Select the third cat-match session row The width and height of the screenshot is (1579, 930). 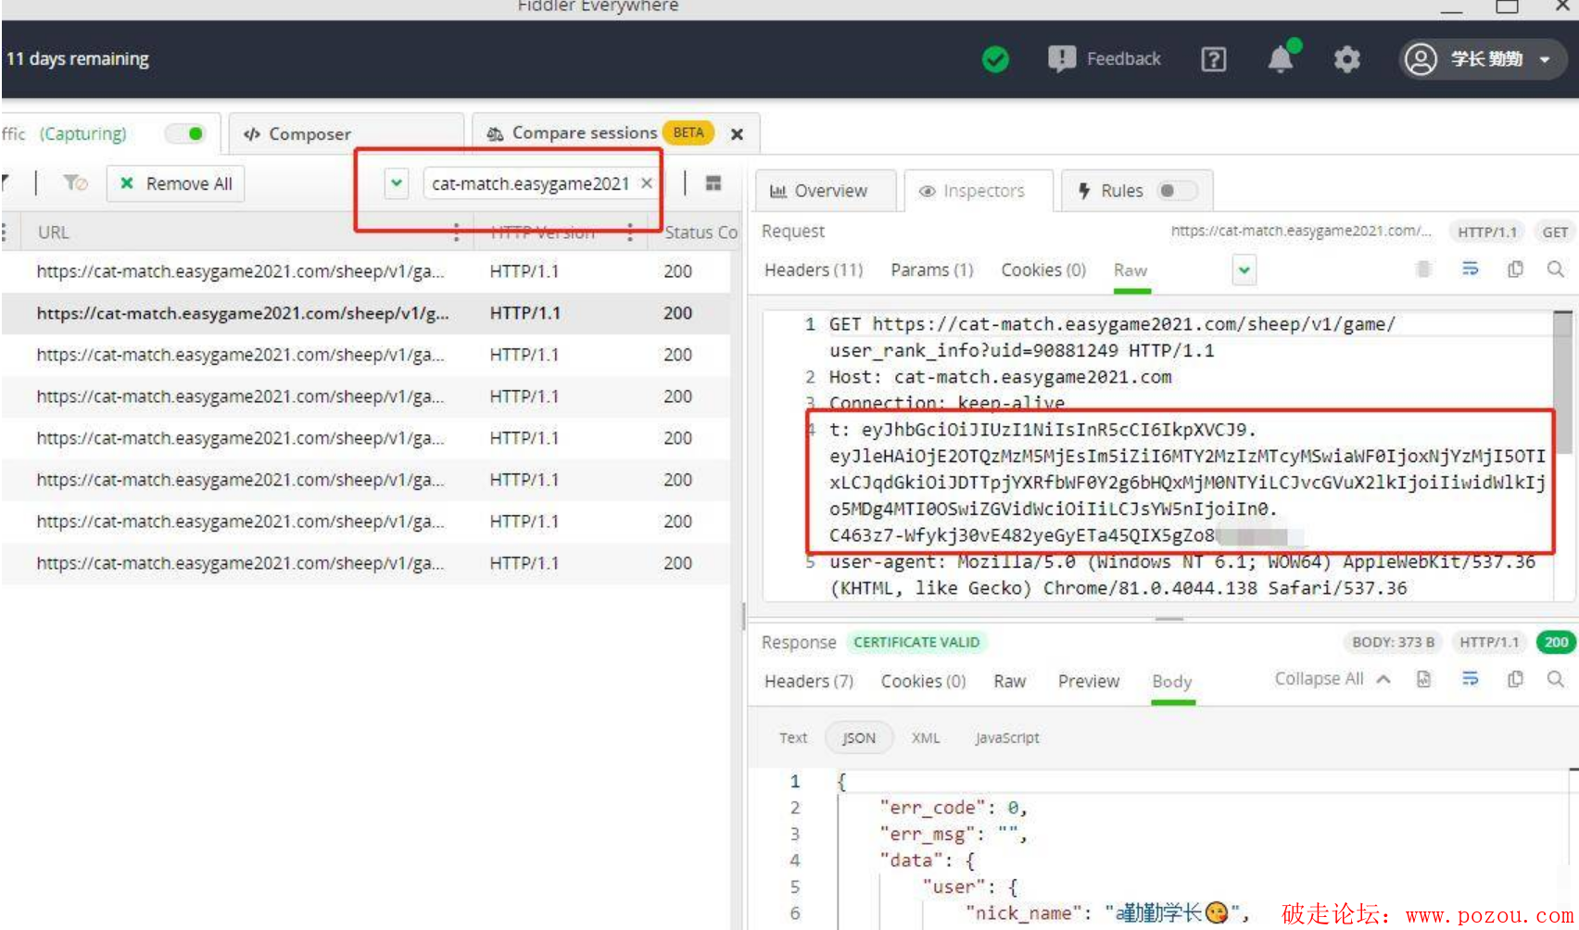click(366, 355)
